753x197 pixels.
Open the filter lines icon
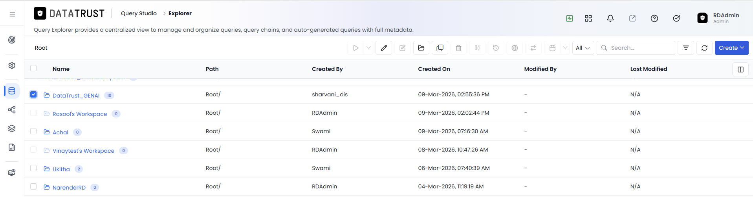[x=686, y=48]
